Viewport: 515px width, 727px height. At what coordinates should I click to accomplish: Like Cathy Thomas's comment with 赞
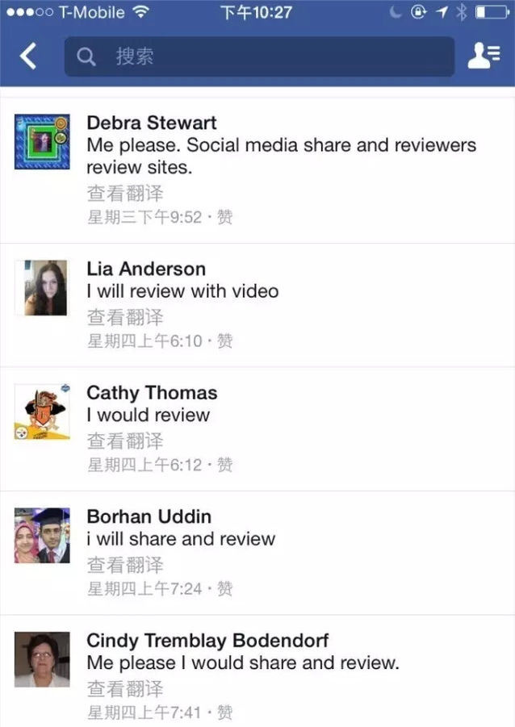225,465
